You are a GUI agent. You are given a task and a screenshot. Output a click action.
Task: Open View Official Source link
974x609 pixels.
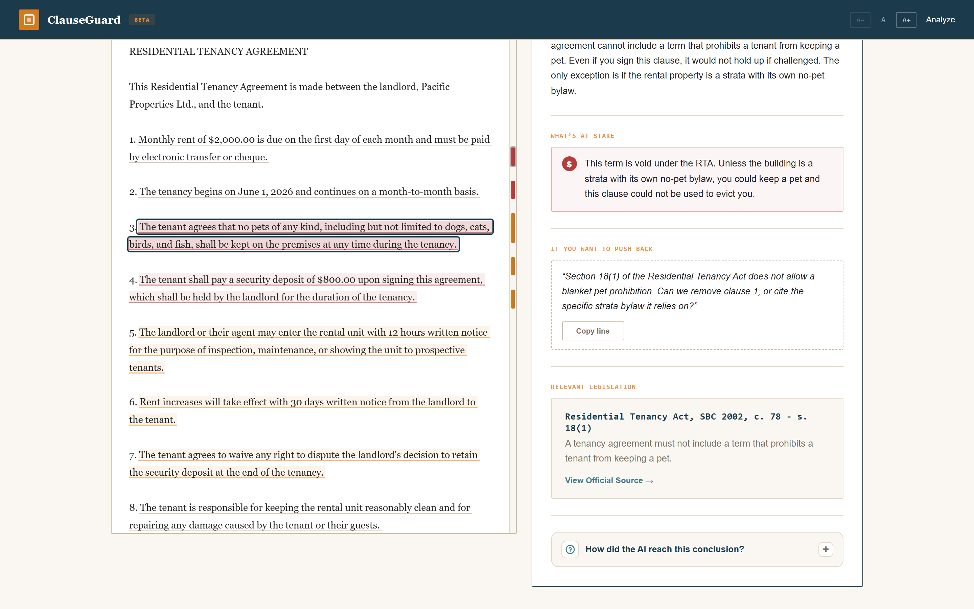pyautogui.click(x=609, y=480)
